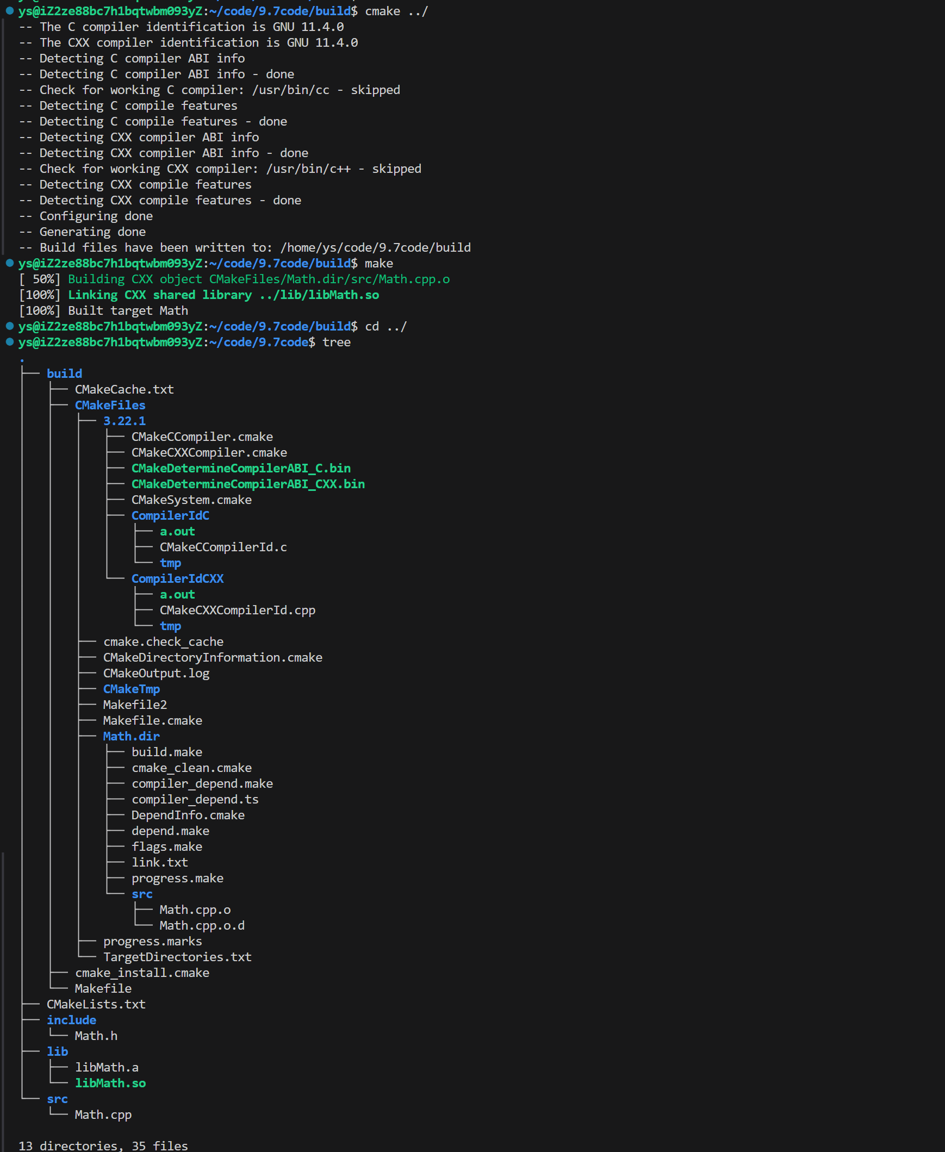Click TargetDirectories.txt file name

[x=177, y=958]
